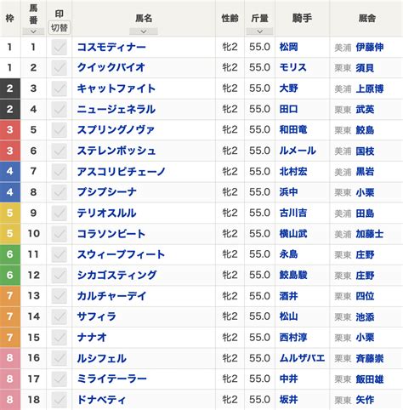
Task: Open jockey 大野 profile link
Action: click(288, 88)
